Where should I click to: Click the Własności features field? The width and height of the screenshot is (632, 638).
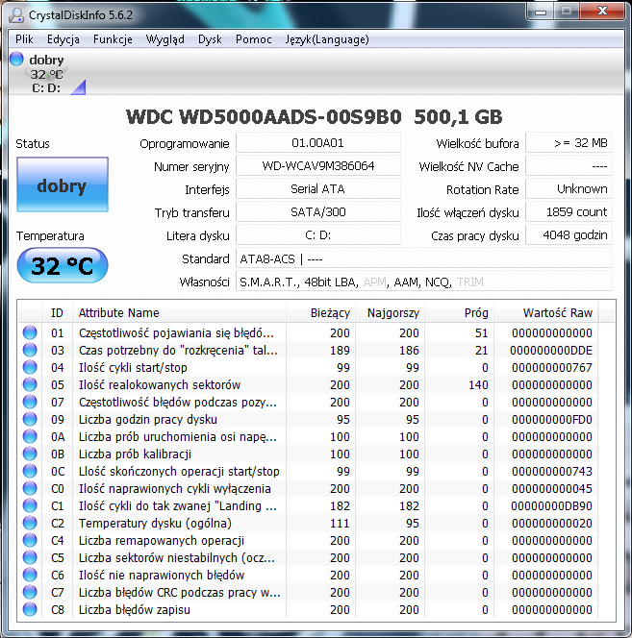(424, 282)
